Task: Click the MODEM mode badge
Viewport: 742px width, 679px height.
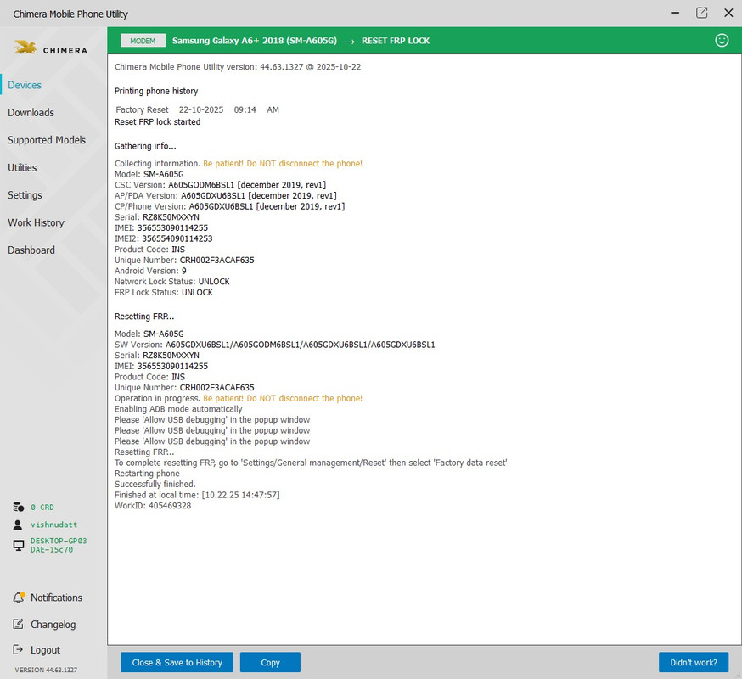Action: pyautogui.click(x=143, y=41)
